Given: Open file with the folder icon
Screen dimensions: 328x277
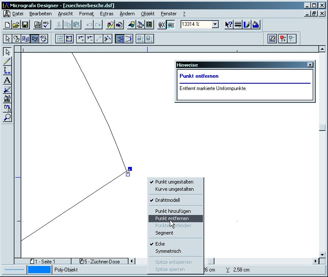Looking at the screenshot, I should coord(16,25).
